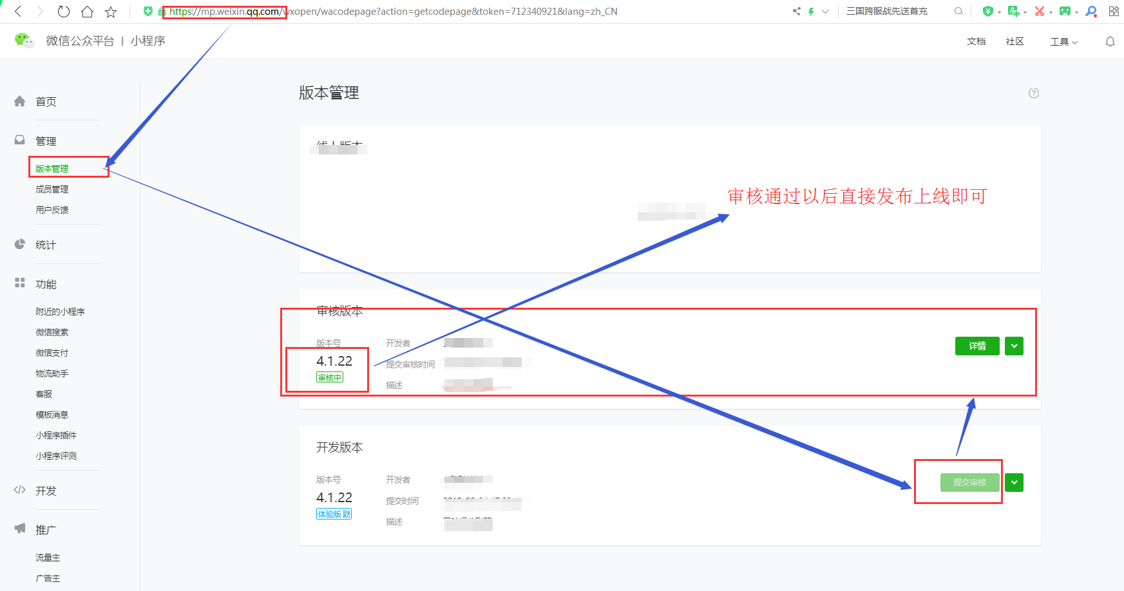Click the help question mark icon
The image size is (1124, 591).
[x=1034, y=93]
